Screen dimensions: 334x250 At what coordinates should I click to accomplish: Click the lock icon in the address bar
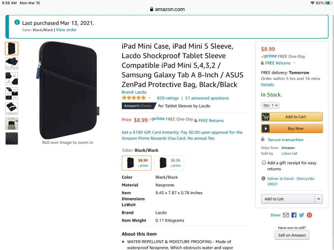click(x=152, y=9)
